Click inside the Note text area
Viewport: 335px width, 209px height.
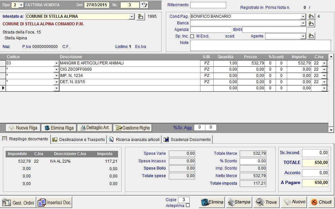(260, 45)
